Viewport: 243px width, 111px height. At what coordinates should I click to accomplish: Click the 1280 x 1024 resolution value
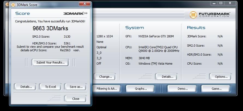pyautogui.click(x=105, y=36)
